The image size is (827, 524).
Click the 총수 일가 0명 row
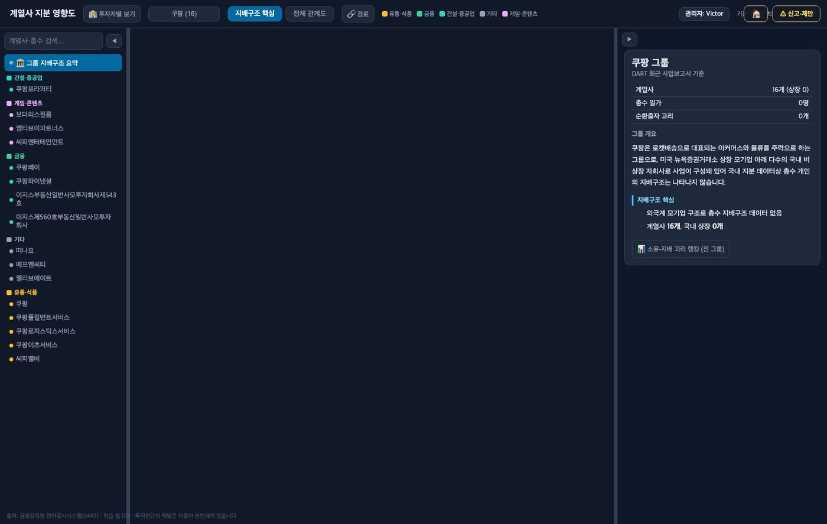pos(722,103)
